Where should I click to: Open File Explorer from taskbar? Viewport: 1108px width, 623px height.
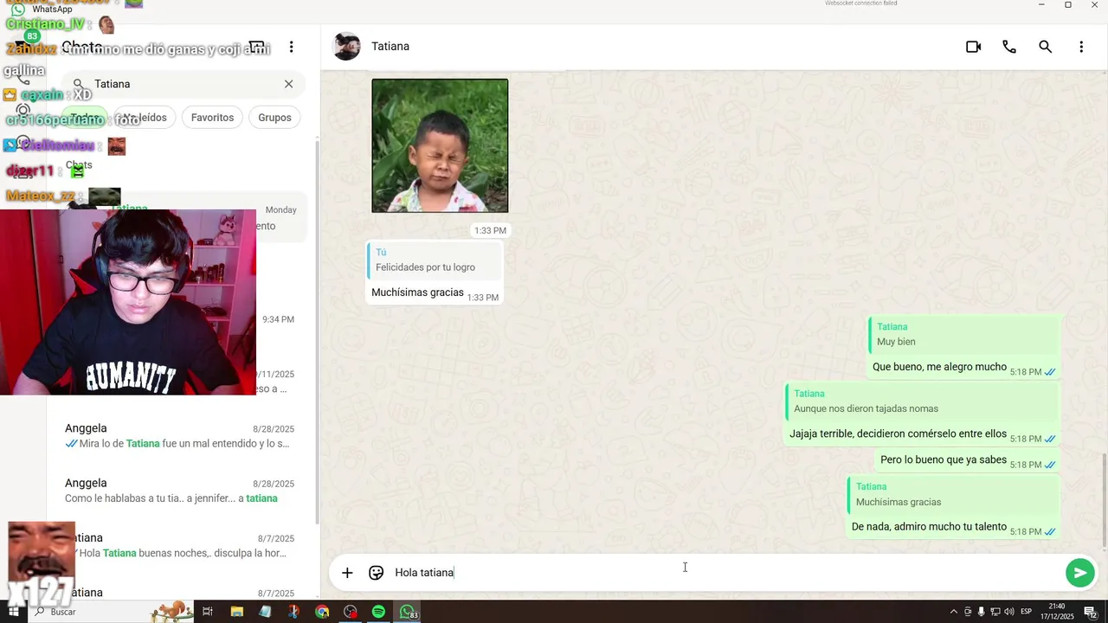tap(236, 612)
